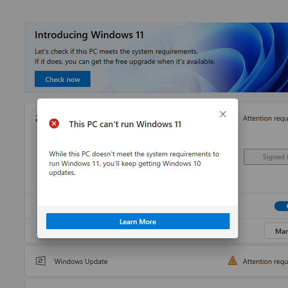Click 'Attention required' text beside Windows Update
This screenshot has width=288, height=288.
265,261
